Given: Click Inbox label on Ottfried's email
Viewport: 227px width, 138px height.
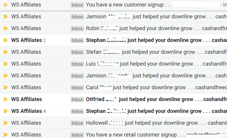Looking at the screenshot, I should pyautogui.click(x=77, y=100).
